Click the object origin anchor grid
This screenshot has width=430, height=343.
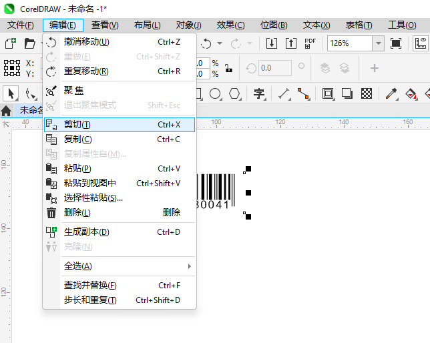[x=12, y=68]
